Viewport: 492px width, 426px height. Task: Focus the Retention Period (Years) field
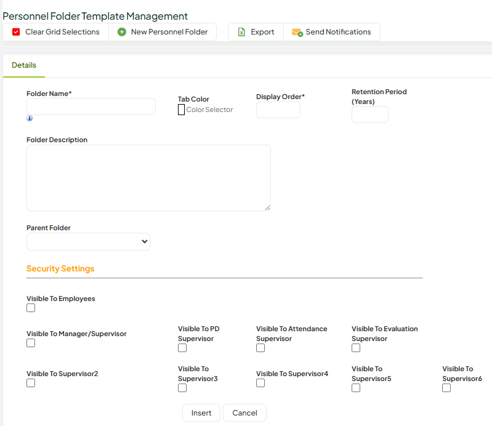click(370, 115)
